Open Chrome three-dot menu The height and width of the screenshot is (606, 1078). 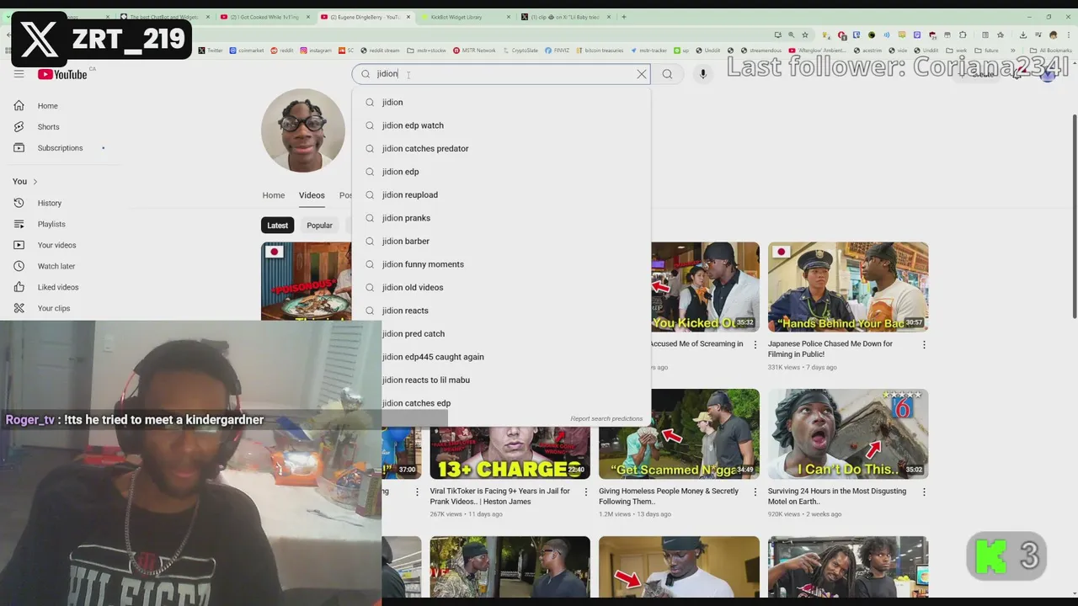(x=1068, y=35)
